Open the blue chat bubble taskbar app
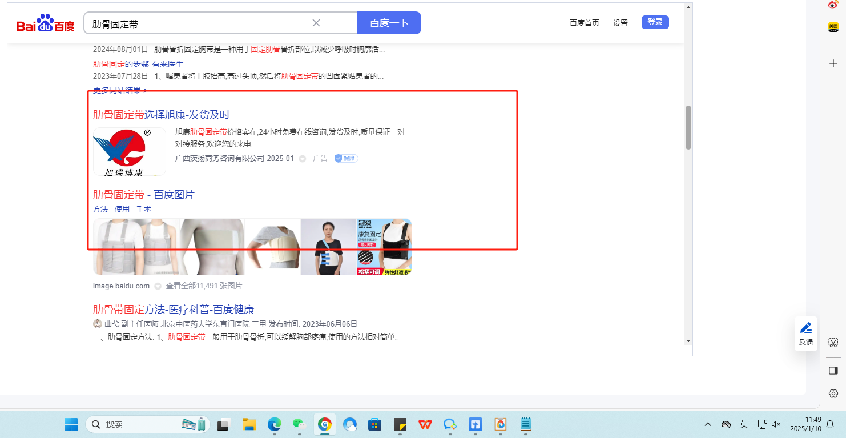 pyautogui.click(x=450, y=424)
